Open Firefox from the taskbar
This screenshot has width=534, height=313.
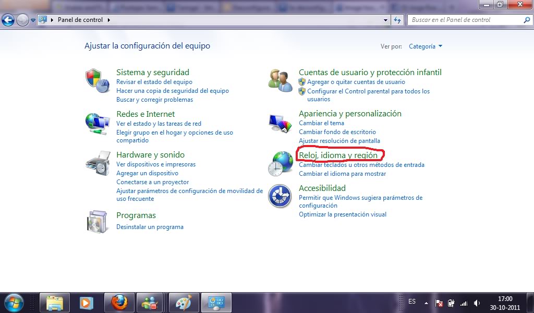tap(119, 303)
